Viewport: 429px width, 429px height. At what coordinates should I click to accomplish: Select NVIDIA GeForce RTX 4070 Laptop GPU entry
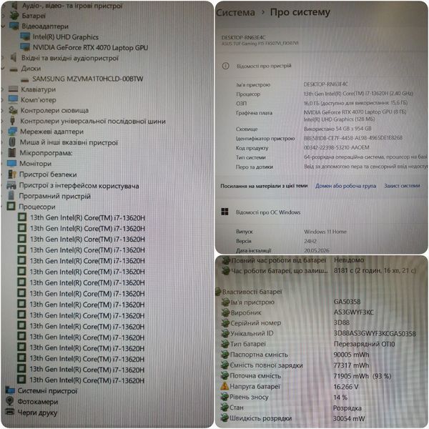(x=90, y=48)
